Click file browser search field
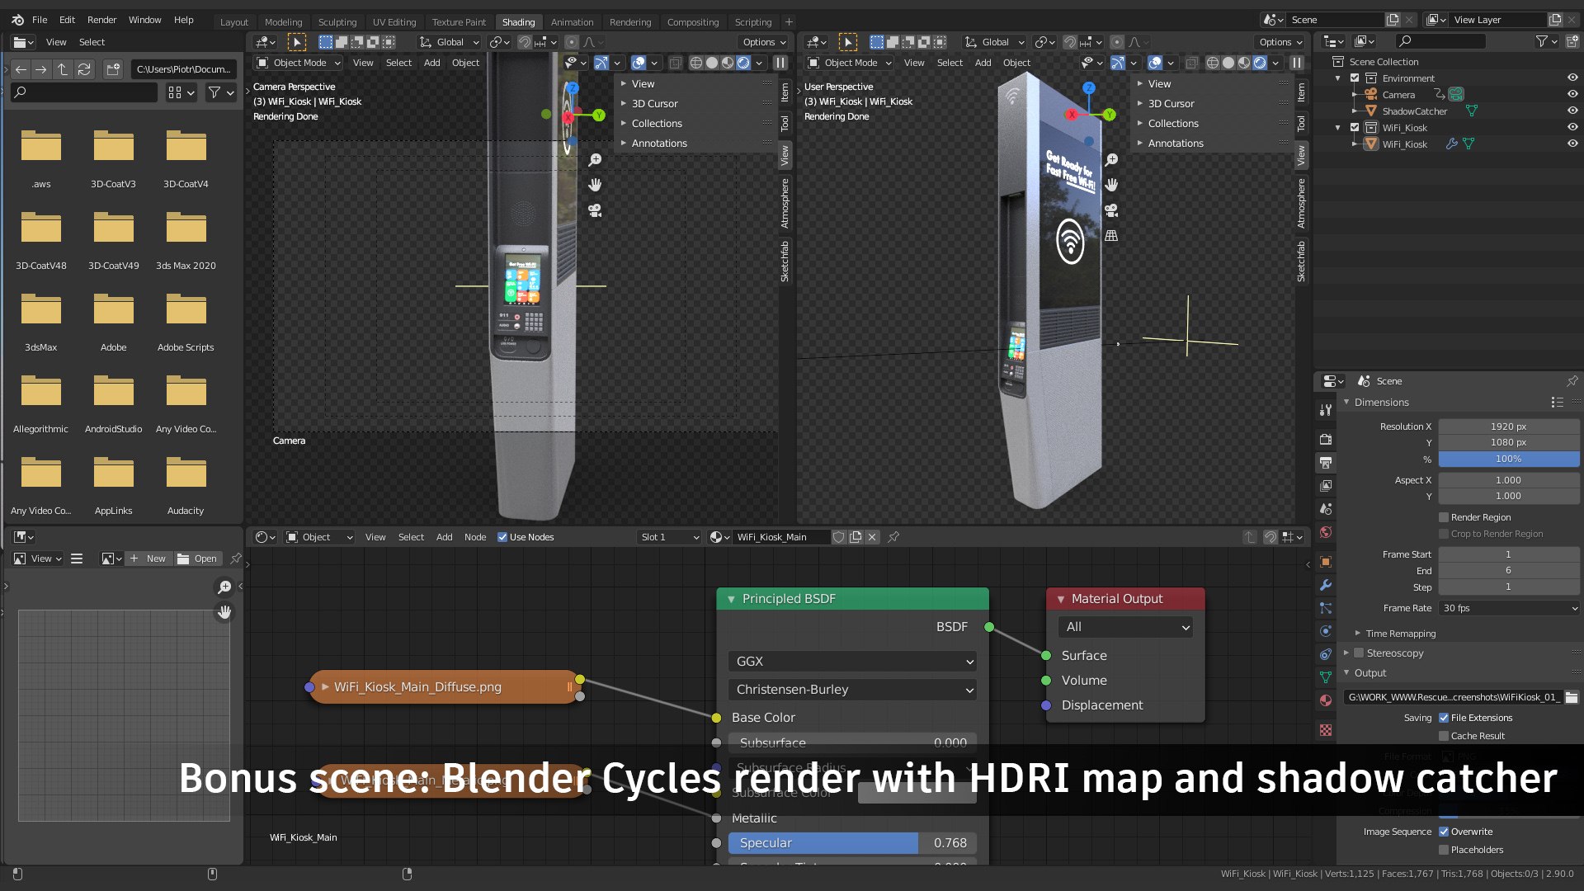Image resolution: width=1584 pixels, height=891 pixels. [84, 92]
